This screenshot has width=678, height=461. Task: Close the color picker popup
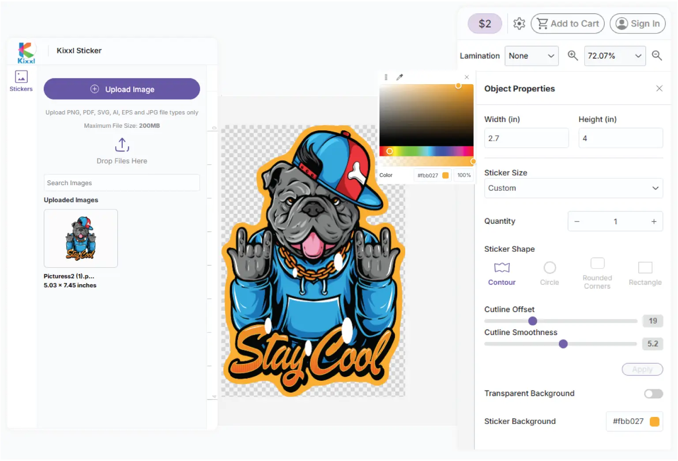coord(467,77)
